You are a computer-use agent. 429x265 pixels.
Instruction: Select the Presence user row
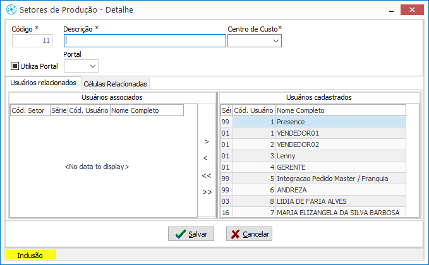[x=313, y=122]
